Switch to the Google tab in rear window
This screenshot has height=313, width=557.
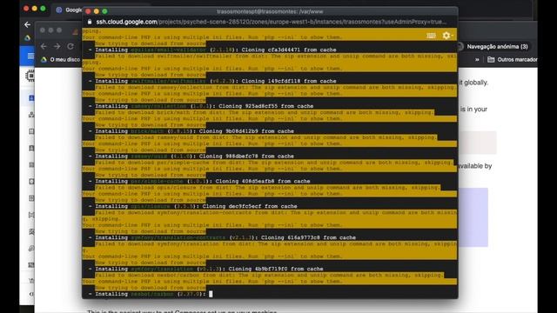pos(70,10)
